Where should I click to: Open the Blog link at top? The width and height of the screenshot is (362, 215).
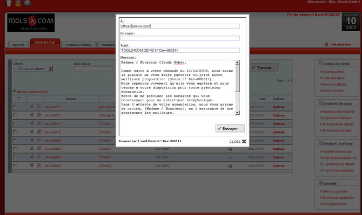tap(332, 2)
